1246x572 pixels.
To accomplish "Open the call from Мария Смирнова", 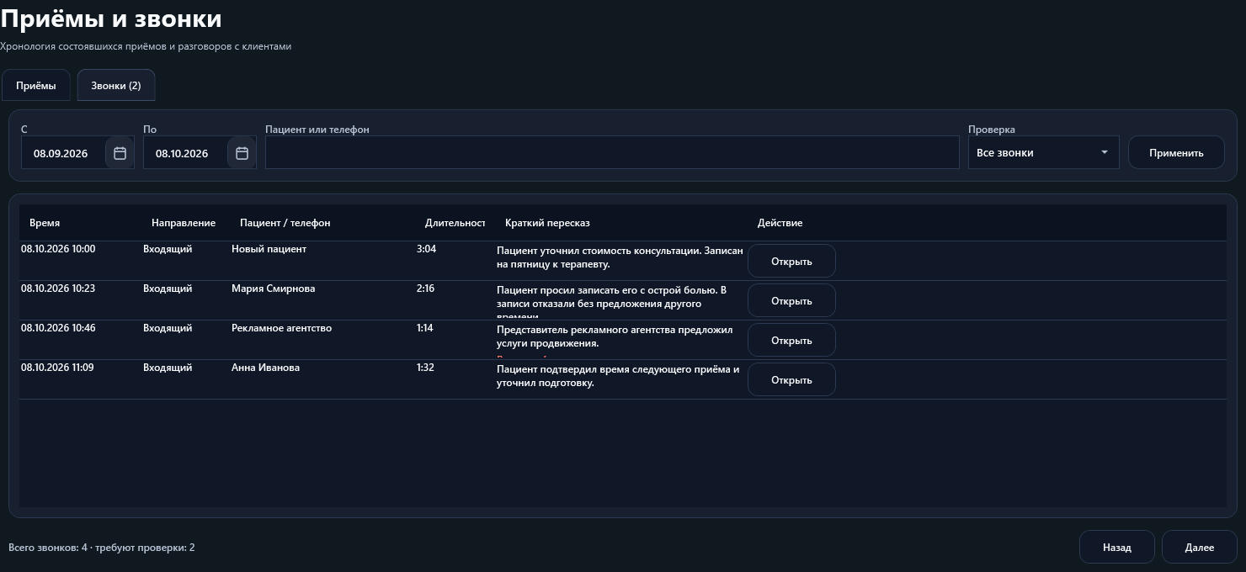I will 791,300.
